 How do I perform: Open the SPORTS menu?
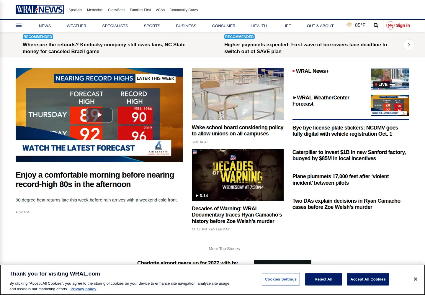(152, 26)
